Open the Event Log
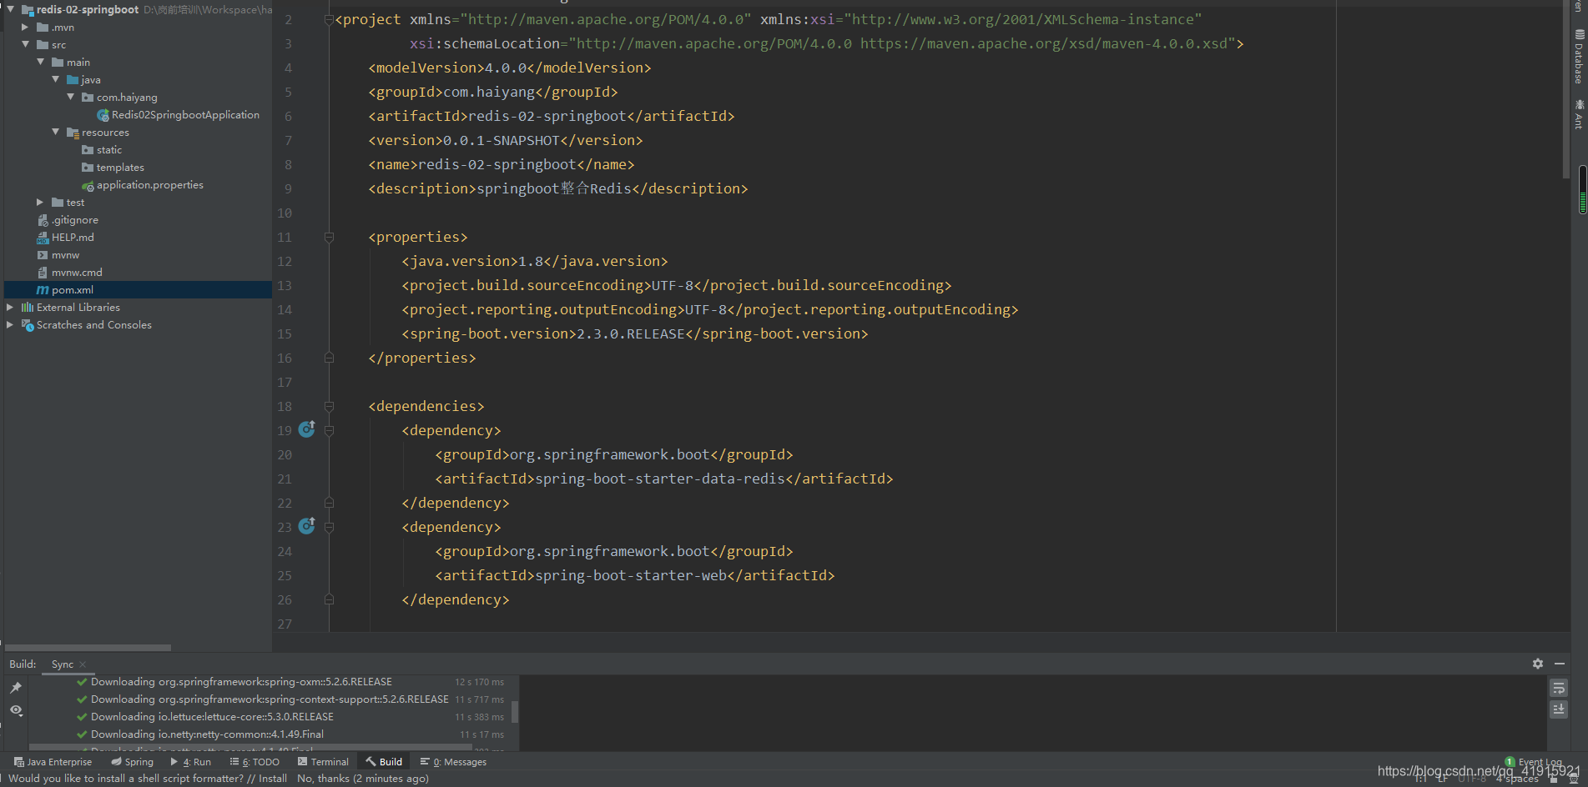1588x787 pixels. tap(1534, 762)
